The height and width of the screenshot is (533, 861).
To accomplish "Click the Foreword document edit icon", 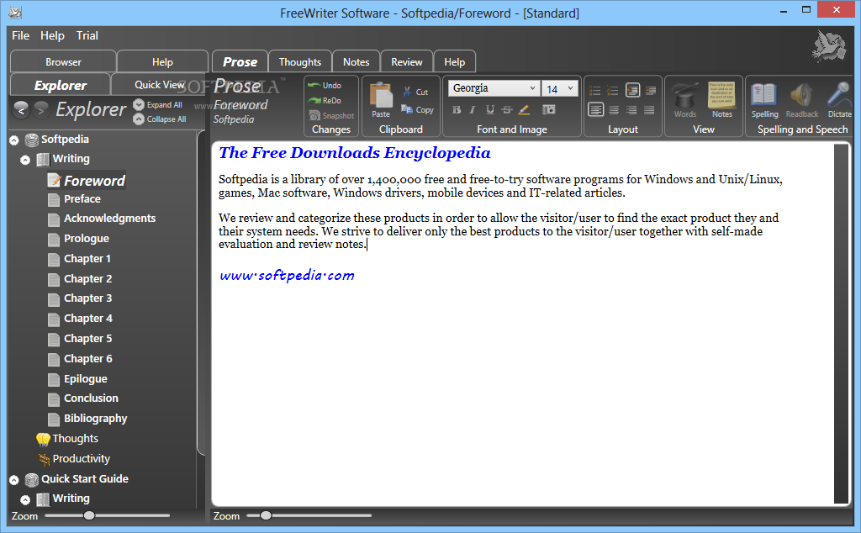I will [54, 180].
